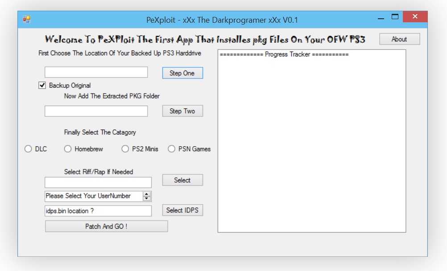
Task: Click the PS3 harddrive backup location field
Action: (96, 72)
